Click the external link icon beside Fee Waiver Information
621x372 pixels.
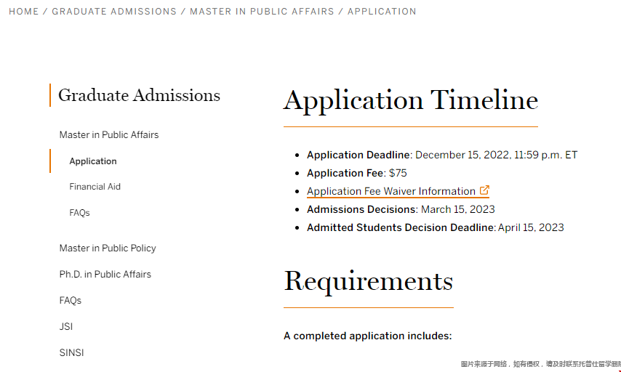484,191
